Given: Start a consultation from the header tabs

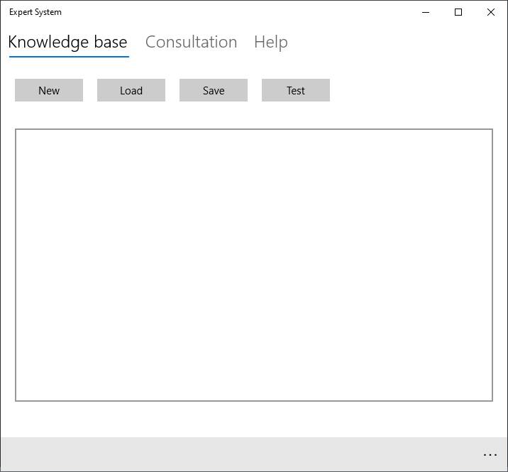Looking at the screenshot, I should coord(191,42).
